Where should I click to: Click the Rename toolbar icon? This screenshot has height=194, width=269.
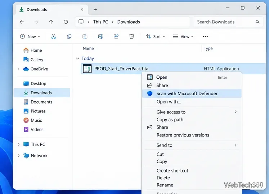coord(100,36)
